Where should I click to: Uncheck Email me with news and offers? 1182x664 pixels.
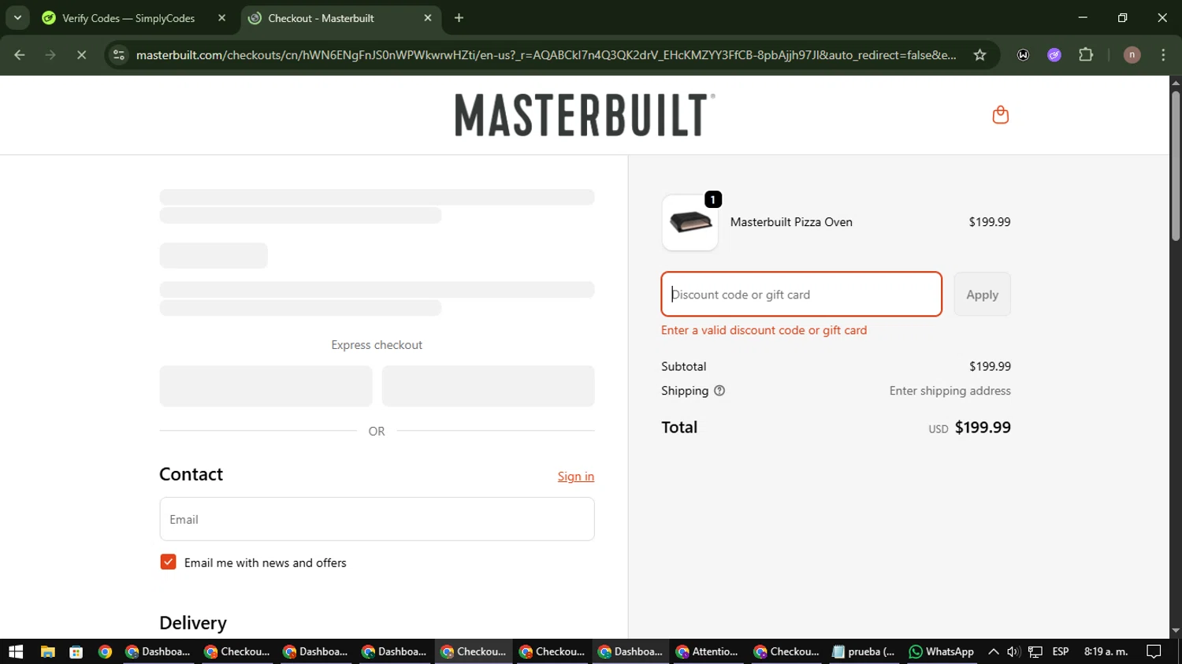168,562
